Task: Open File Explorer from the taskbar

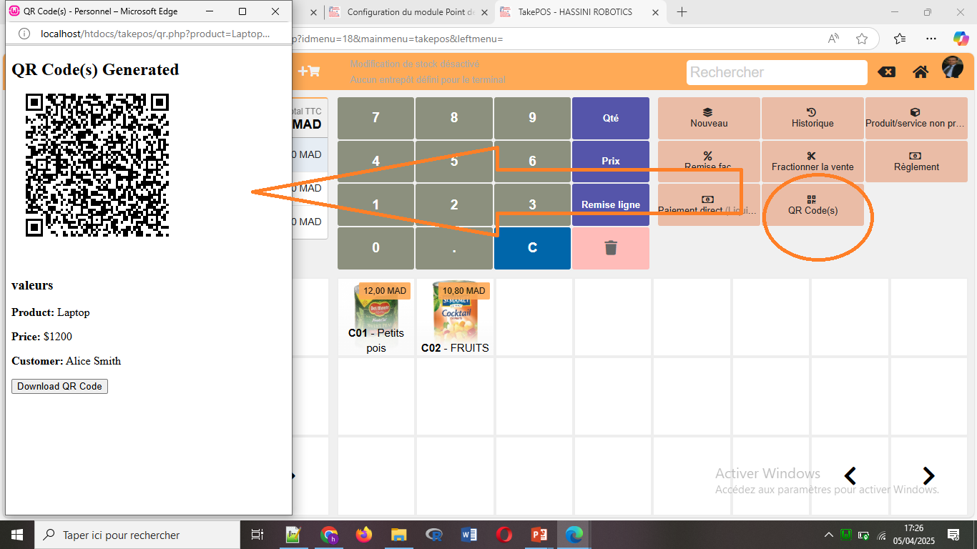Action: (x=399, y=535)
